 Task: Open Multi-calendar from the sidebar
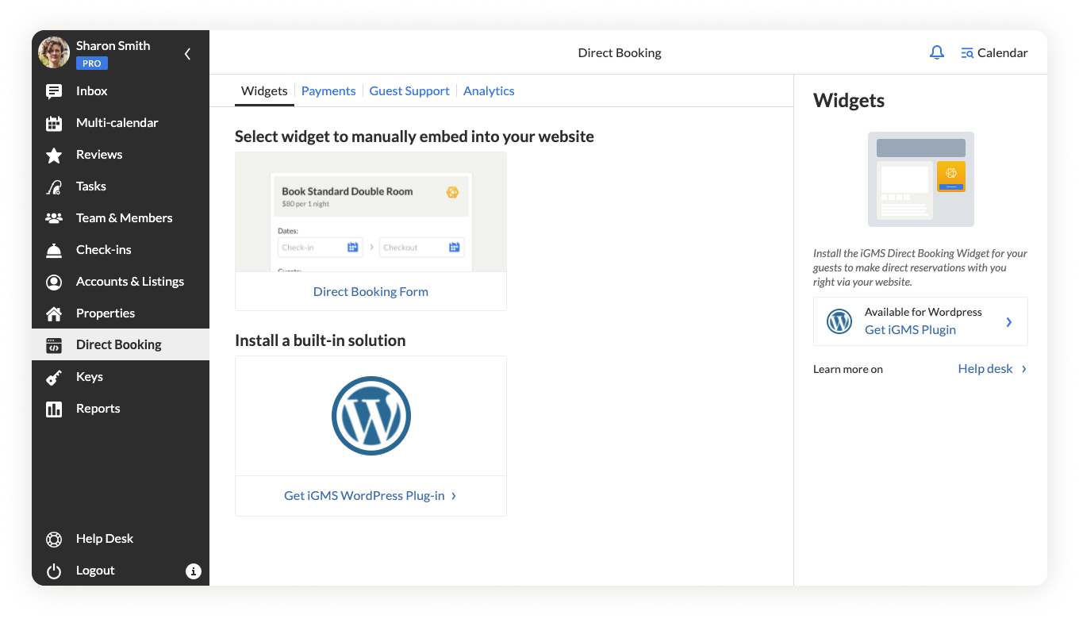[x=117, y=123]
